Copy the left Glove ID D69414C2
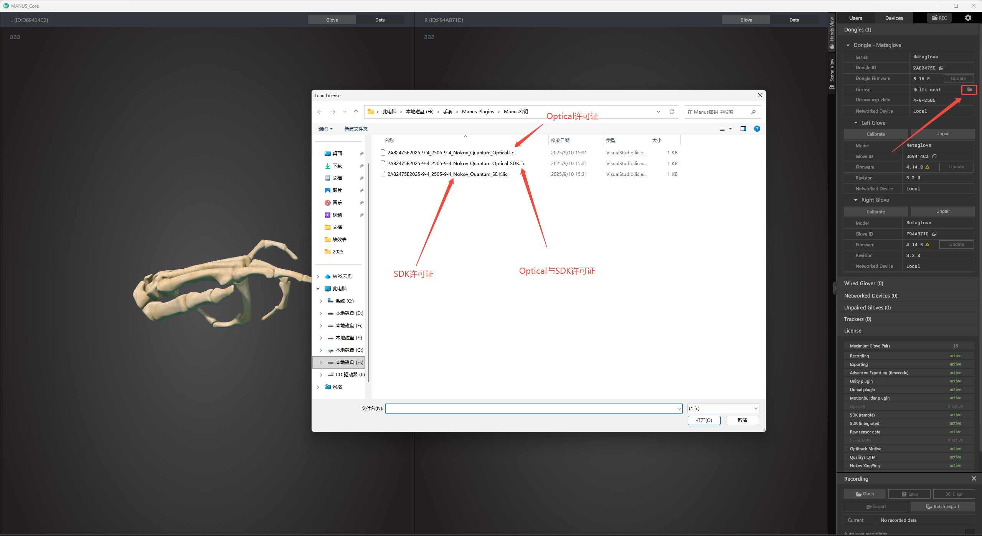 pyautogui.click(x=934, y=156)
